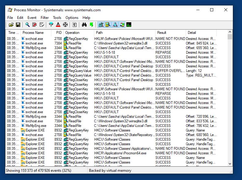Click the Find binoculars icon
This screenshot has height=180, width=242.
[84, 25]
